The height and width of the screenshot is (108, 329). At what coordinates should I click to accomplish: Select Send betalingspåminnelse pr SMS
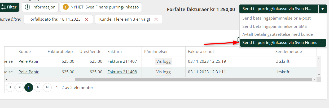[x=275, y=26]
